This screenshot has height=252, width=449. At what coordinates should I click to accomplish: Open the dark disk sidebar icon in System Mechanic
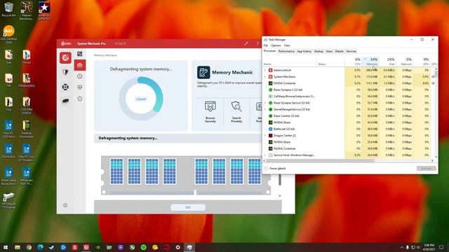pos(65,101)
